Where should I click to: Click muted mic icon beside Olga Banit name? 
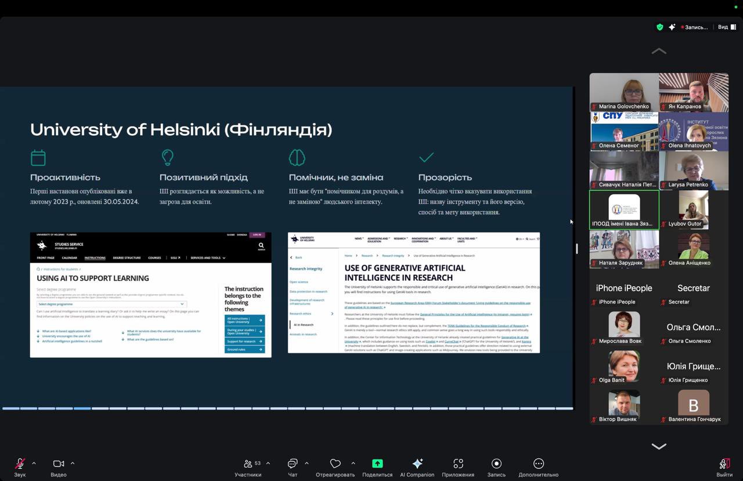click(594, 380)
